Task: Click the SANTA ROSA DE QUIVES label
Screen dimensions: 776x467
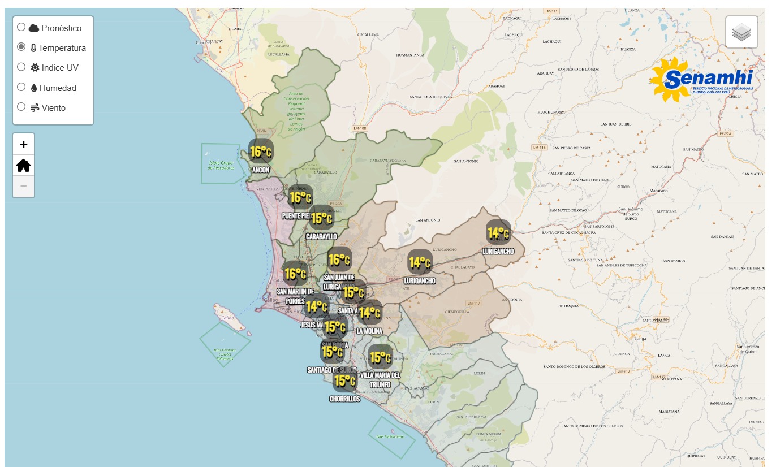Action: 431,97
